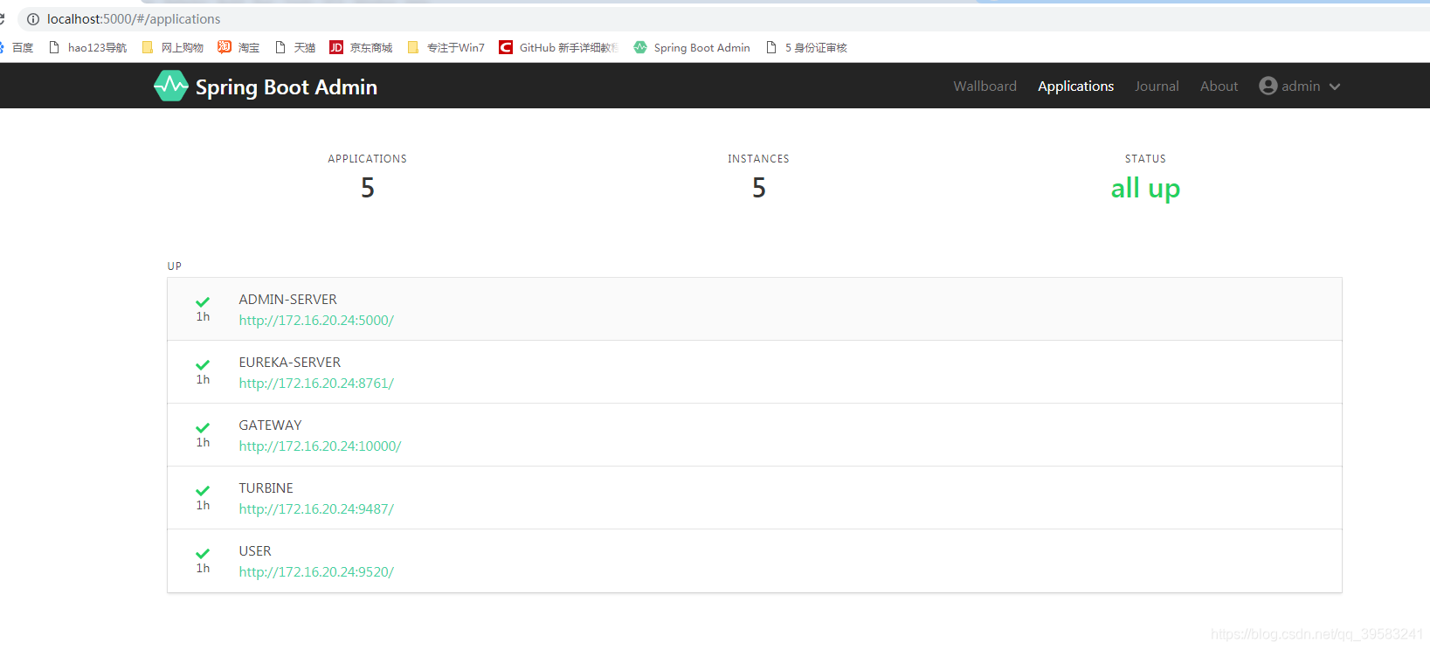Open the hao123导航 bookmark
The image size is (1430, 650).
coord(87,47)
